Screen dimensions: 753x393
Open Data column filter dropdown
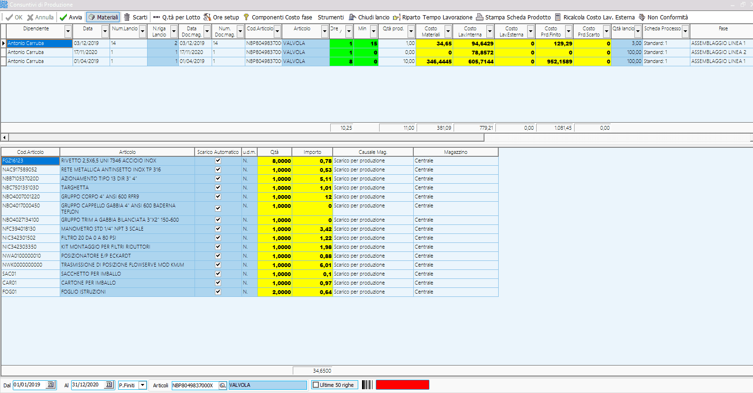click(x=105, y=32)
